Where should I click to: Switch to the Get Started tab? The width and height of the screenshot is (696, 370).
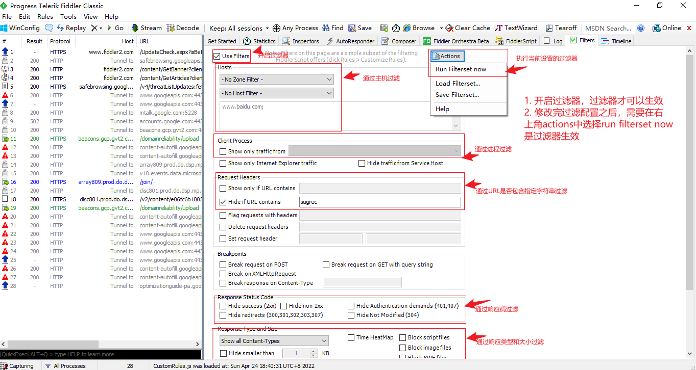click(x=222, y=41)
